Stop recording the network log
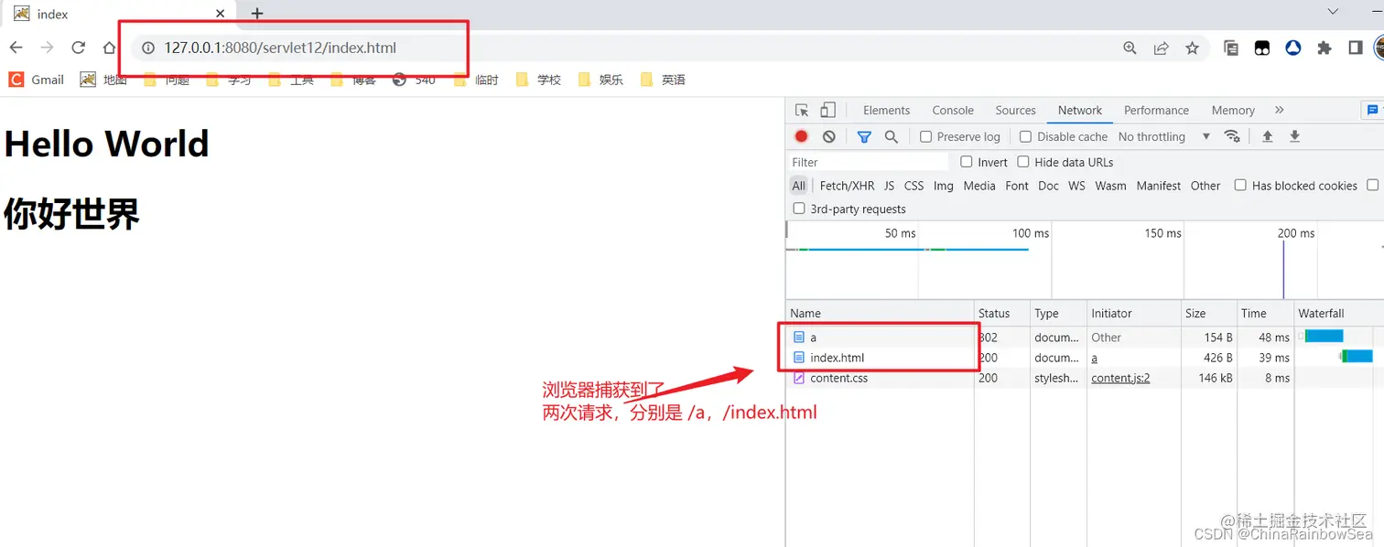The height and width of the screenshot is (547, 1384). [x=802, y=136]
